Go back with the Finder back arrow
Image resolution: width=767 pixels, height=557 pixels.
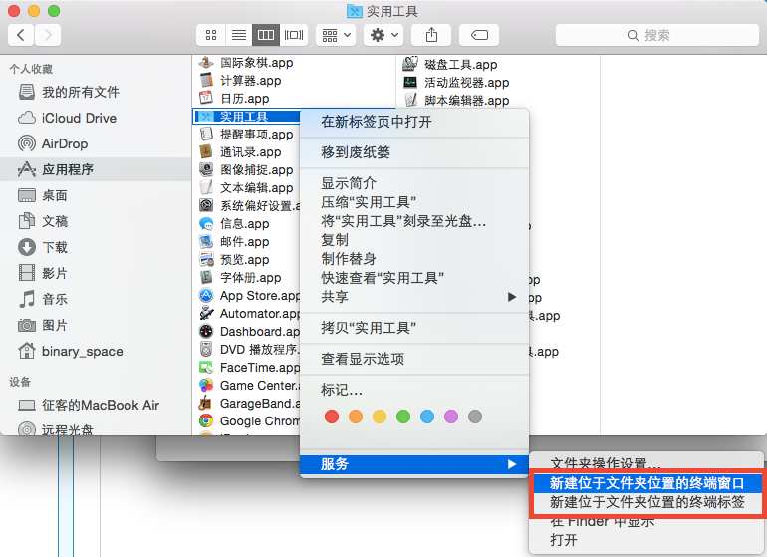coord(21,35)
